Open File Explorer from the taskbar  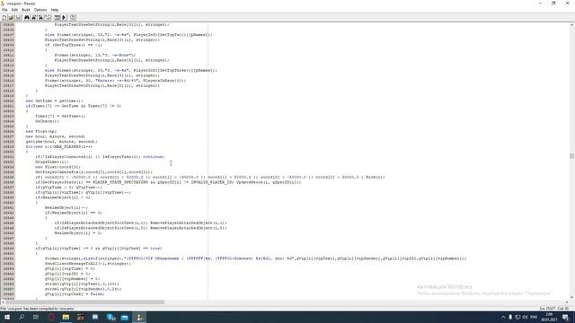click(x=66, y=317)
